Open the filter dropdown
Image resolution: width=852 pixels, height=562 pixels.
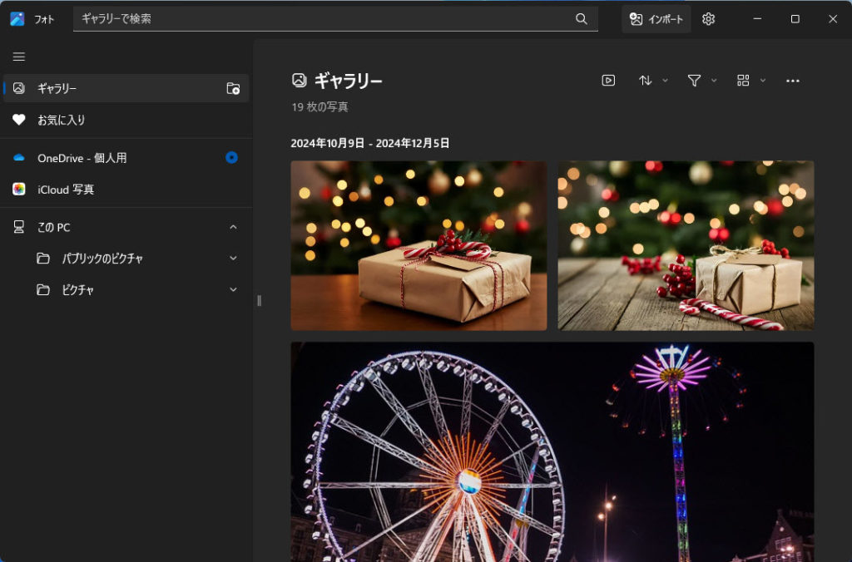click(x=701, y=81)
